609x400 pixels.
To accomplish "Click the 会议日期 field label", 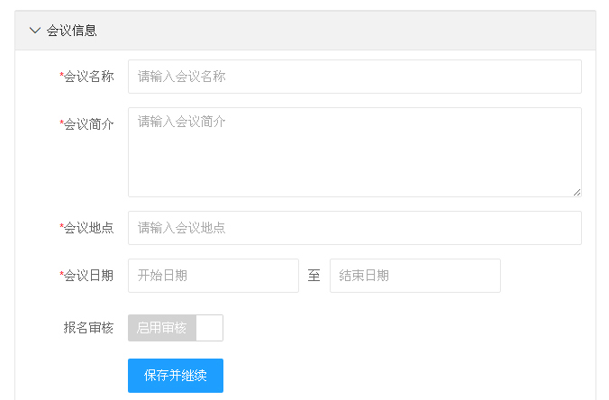I will click(88, 276).
